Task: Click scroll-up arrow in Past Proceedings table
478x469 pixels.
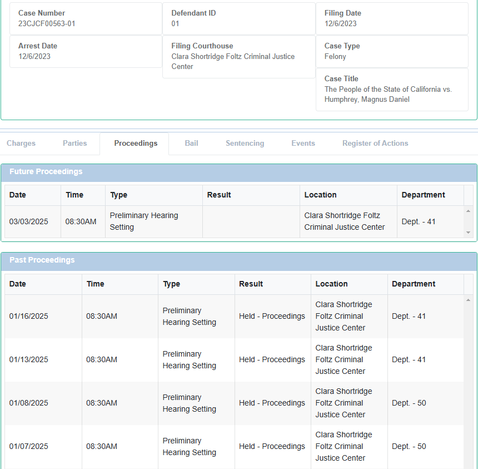Action: [468, 300]
